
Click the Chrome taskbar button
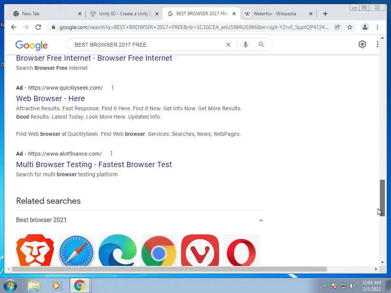[x=80, y=285]
